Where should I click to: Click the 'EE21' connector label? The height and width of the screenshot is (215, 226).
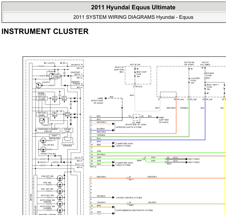click(169, 164)
